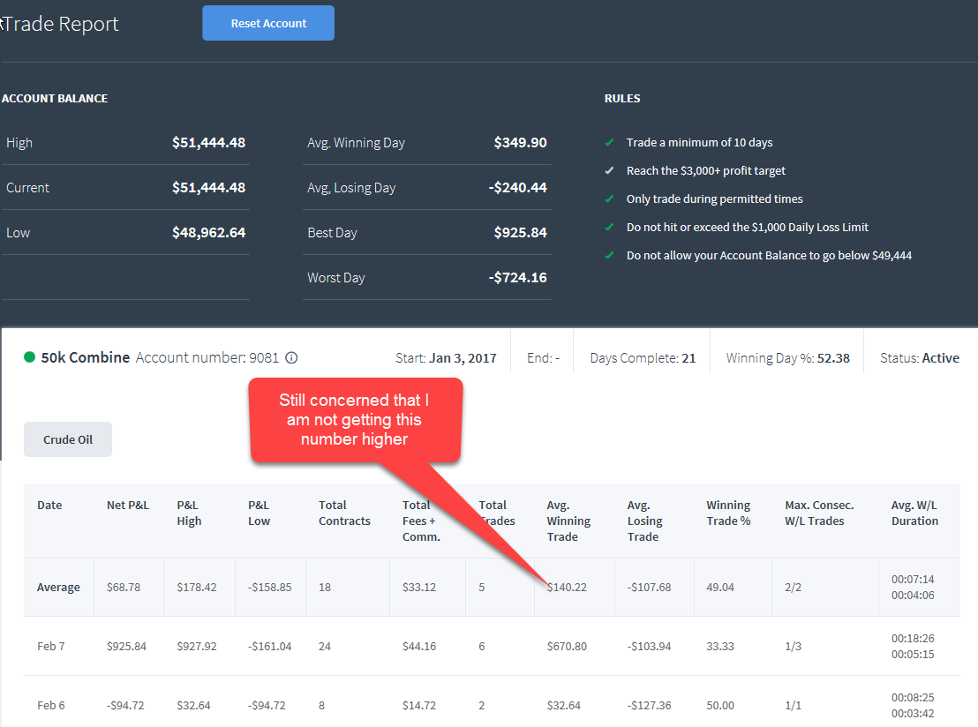Click checkmark for Account Balance below $49,444
978x727 pixels.
coord(609,255)
